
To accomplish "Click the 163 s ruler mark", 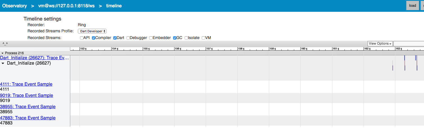I will pos(399,49).
